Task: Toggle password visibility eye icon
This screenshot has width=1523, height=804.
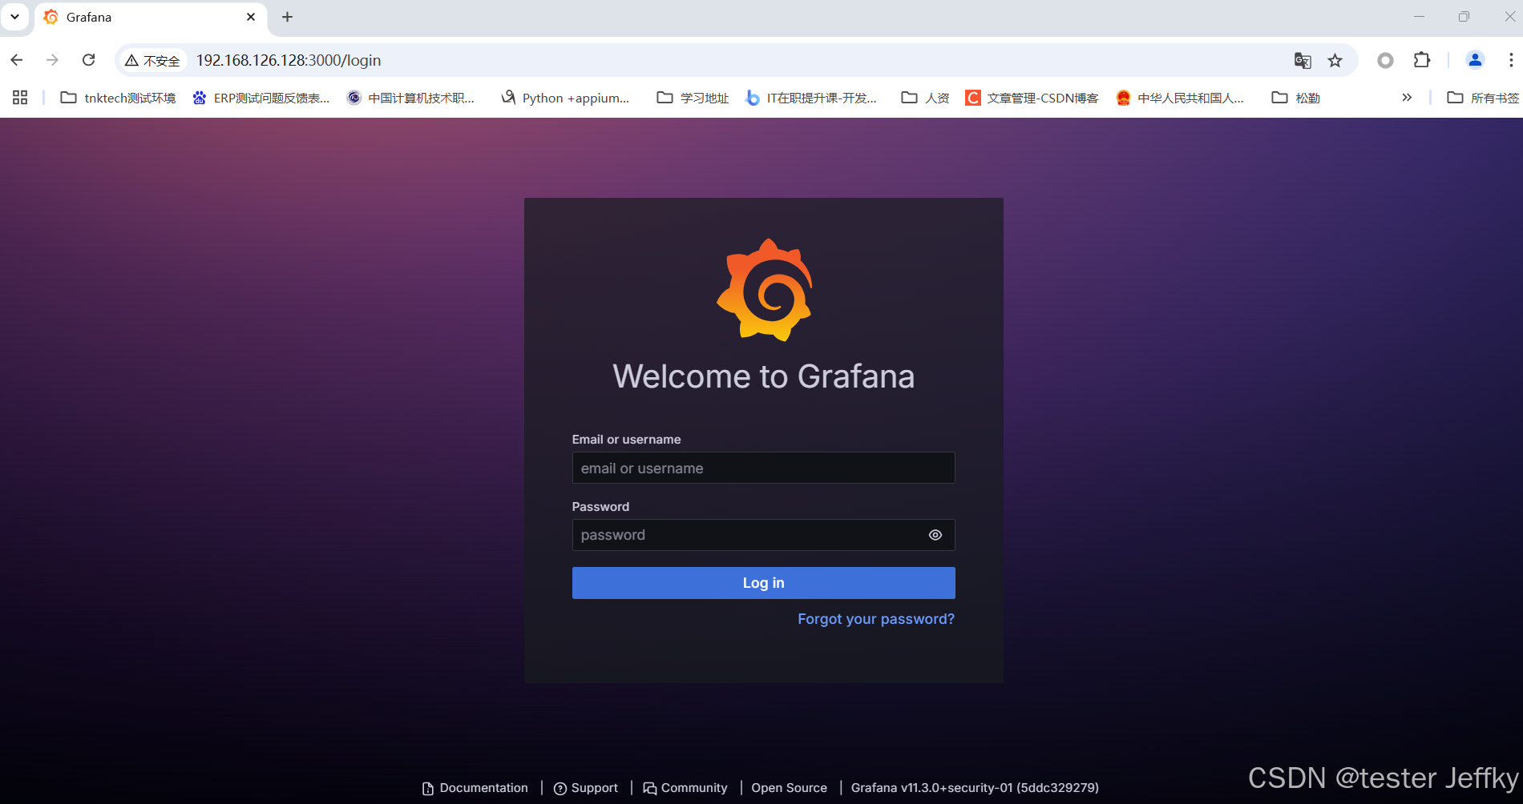Action: [935, 535]
